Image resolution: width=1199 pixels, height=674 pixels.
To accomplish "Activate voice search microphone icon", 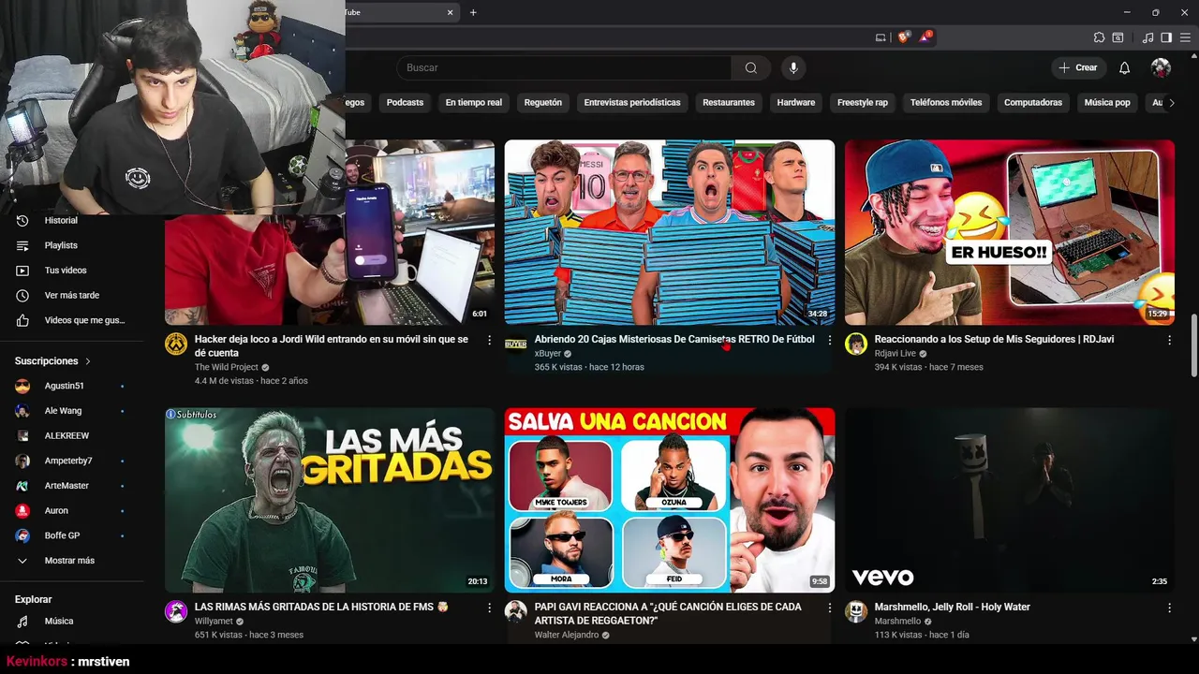I will click(793, 67).
